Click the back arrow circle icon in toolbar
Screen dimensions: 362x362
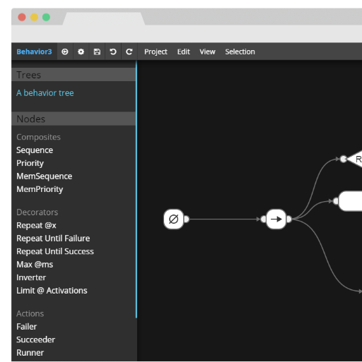tap(65, 52)
